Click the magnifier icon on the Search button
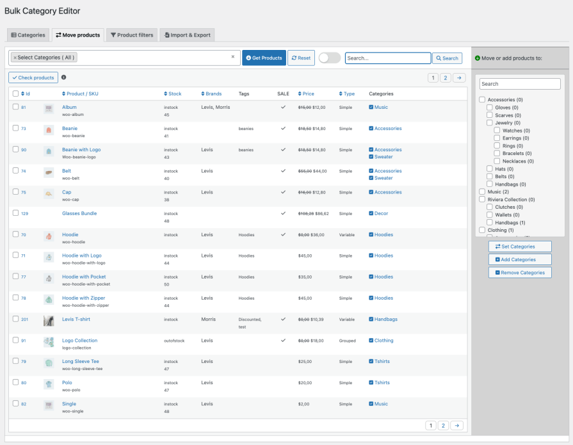The image size is (573, 445). [x=438, y=58]
